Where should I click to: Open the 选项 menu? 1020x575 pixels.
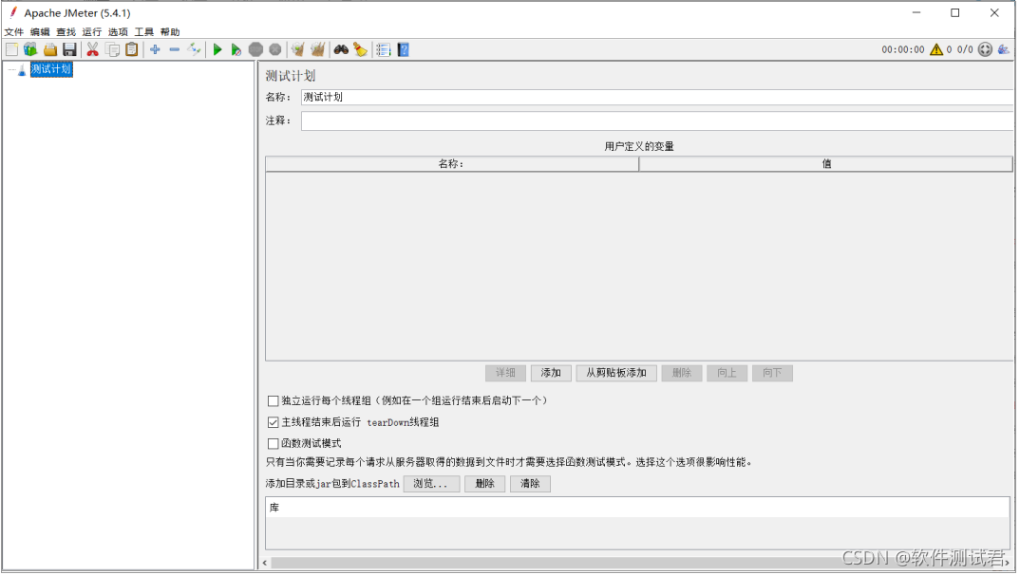[x=118, y=32]
